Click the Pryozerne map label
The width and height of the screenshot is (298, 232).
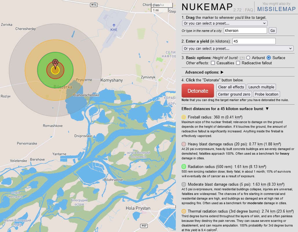(84, 80)
